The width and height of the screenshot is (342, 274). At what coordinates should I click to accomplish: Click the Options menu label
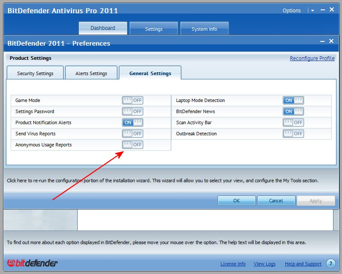(292, 11)
